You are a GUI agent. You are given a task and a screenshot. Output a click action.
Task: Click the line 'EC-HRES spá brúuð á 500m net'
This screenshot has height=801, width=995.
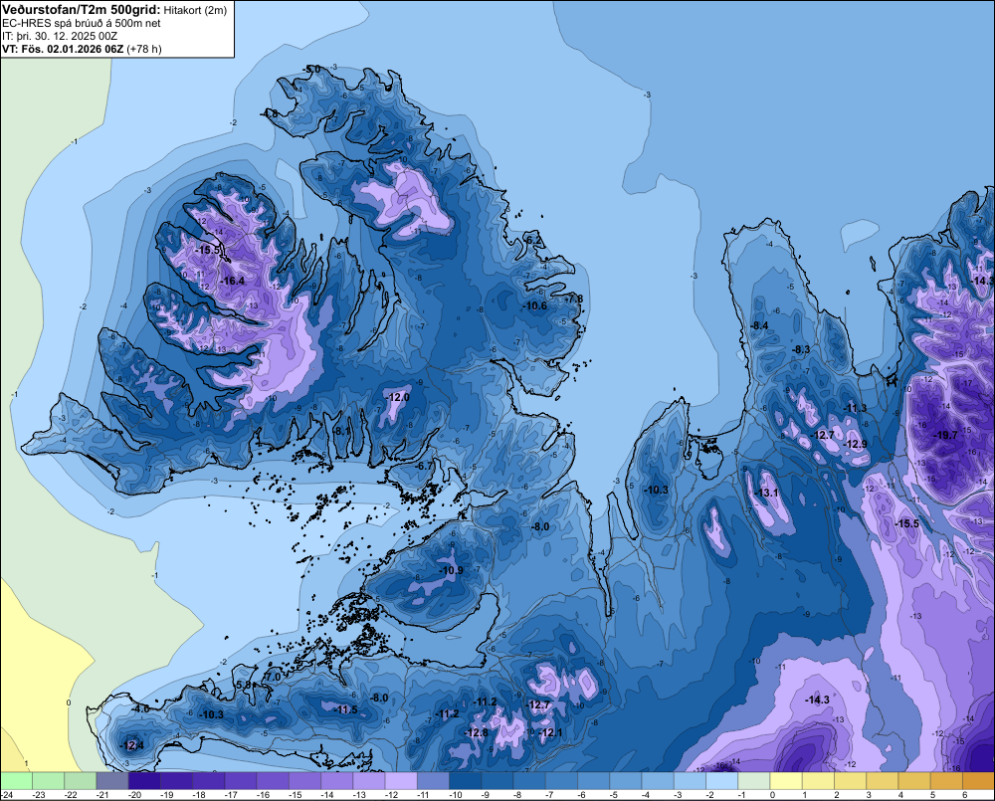tap(82, 23)
